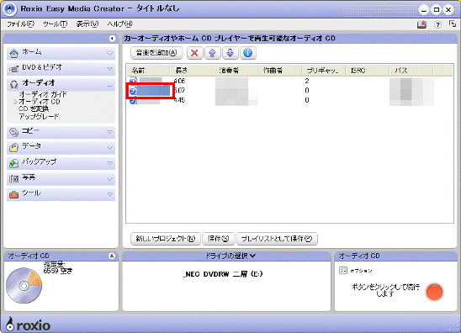Click 新しいプロジェクト button
This screenshot has width=461, height=333.
166,239
